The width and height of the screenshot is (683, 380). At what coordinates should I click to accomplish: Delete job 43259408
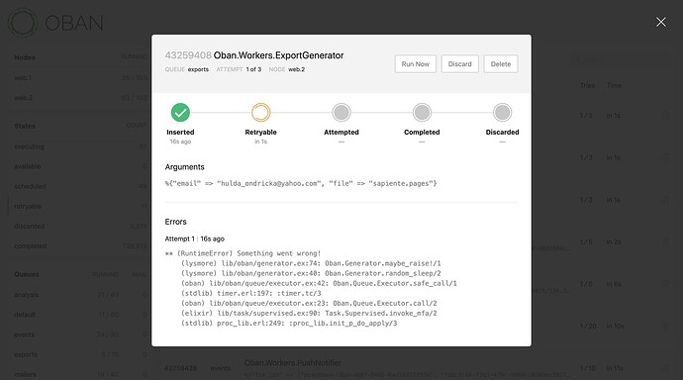[501, 64]
